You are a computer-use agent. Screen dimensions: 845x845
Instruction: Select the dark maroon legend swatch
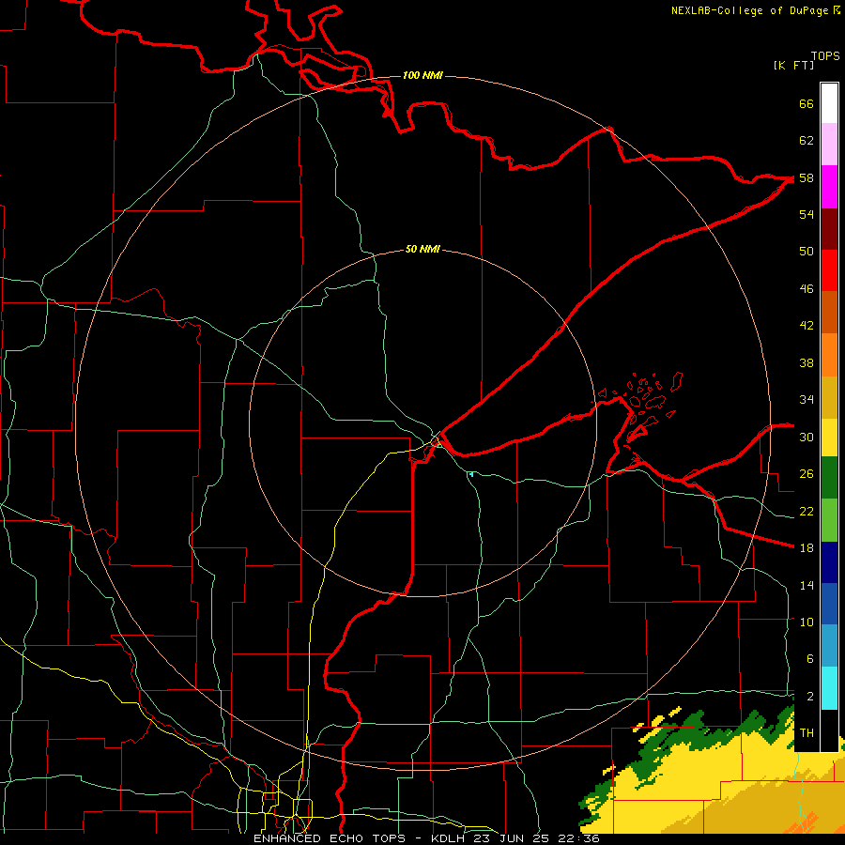click(829, 229)
